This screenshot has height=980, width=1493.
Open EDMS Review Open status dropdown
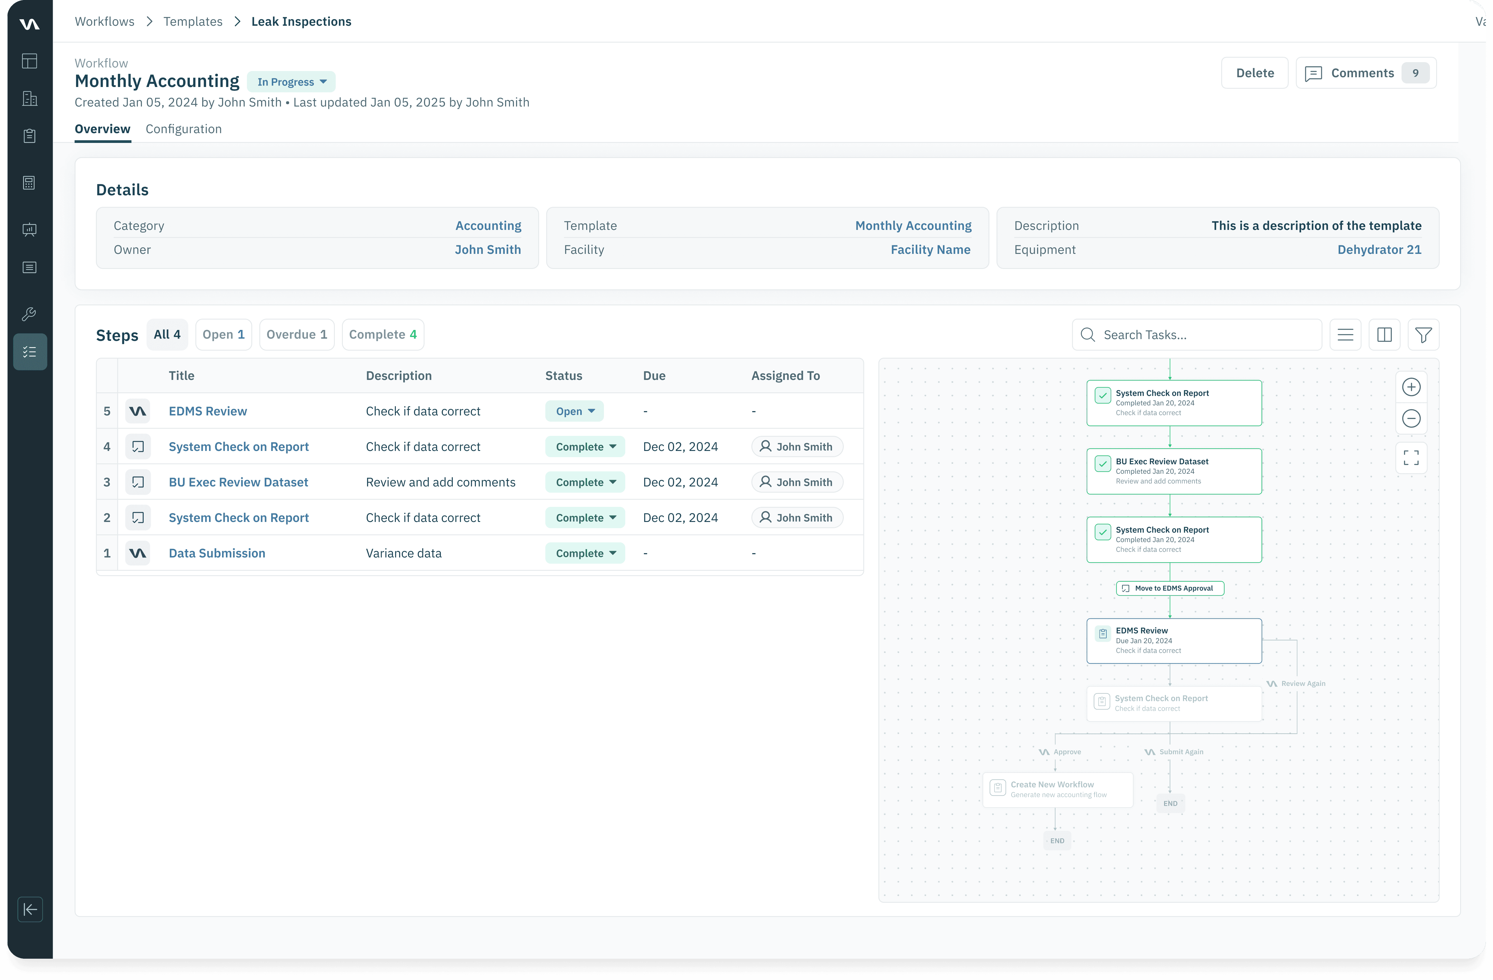pos(574,411)
